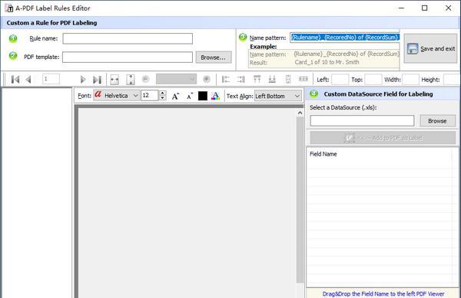This screenshot has width=461, height=298.
Task: Open the zoom level dropdown
Action: pyautogui.click(x=176, y=79)
